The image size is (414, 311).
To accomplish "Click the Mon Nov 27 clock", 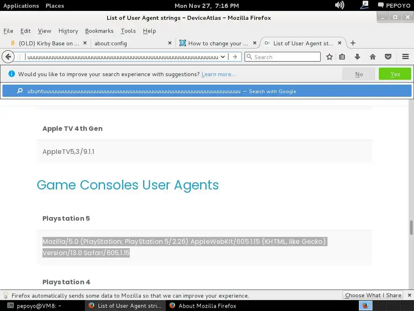I will pyautogui.click(x=207, y=6).
